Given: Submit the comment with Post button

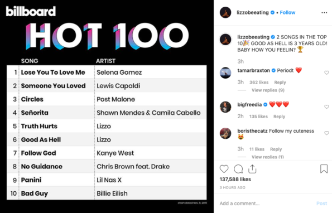Looking at the screenshot, I should 321,204.
